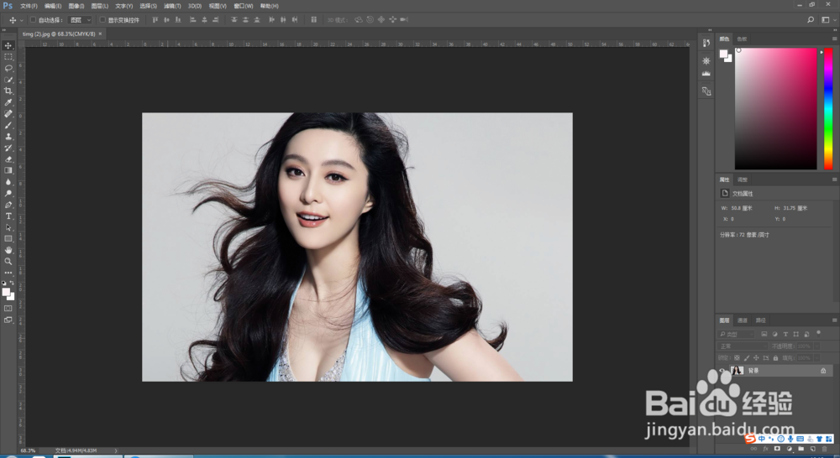This screenshot has width=840, height=458.
Task: Create new fill or adjustment layer
Action: [789, 449]
